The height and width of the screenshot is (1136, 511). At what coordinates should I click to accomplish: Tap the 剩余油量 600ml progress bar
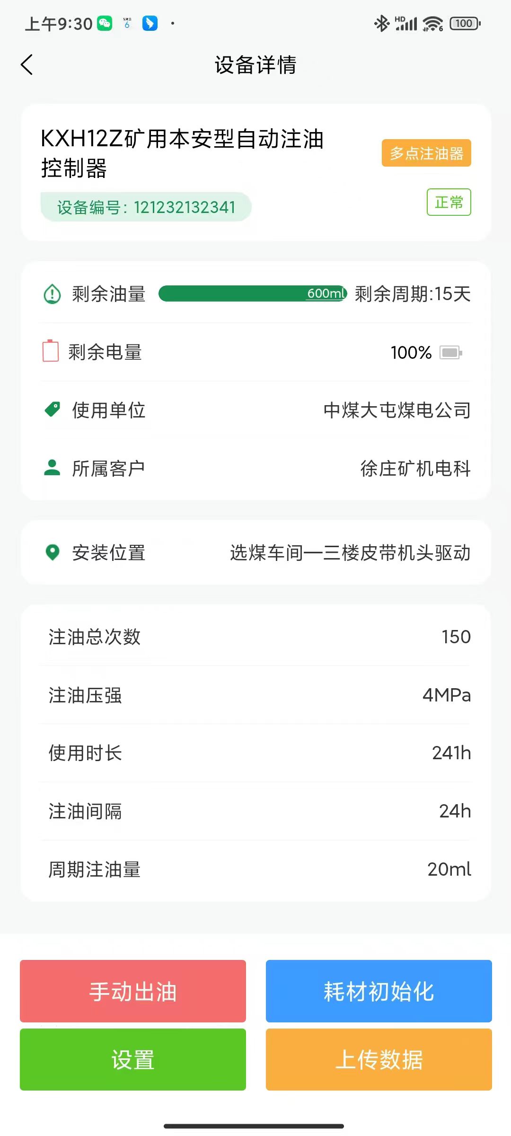pyautogui.click(x=253, y=293)
